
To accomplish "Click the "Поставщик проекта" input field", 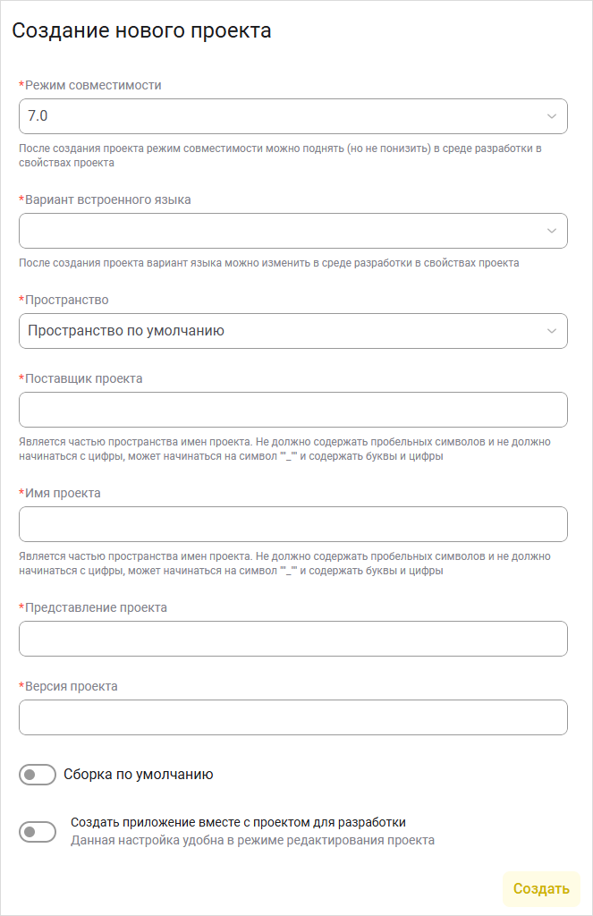I will 293,410.
